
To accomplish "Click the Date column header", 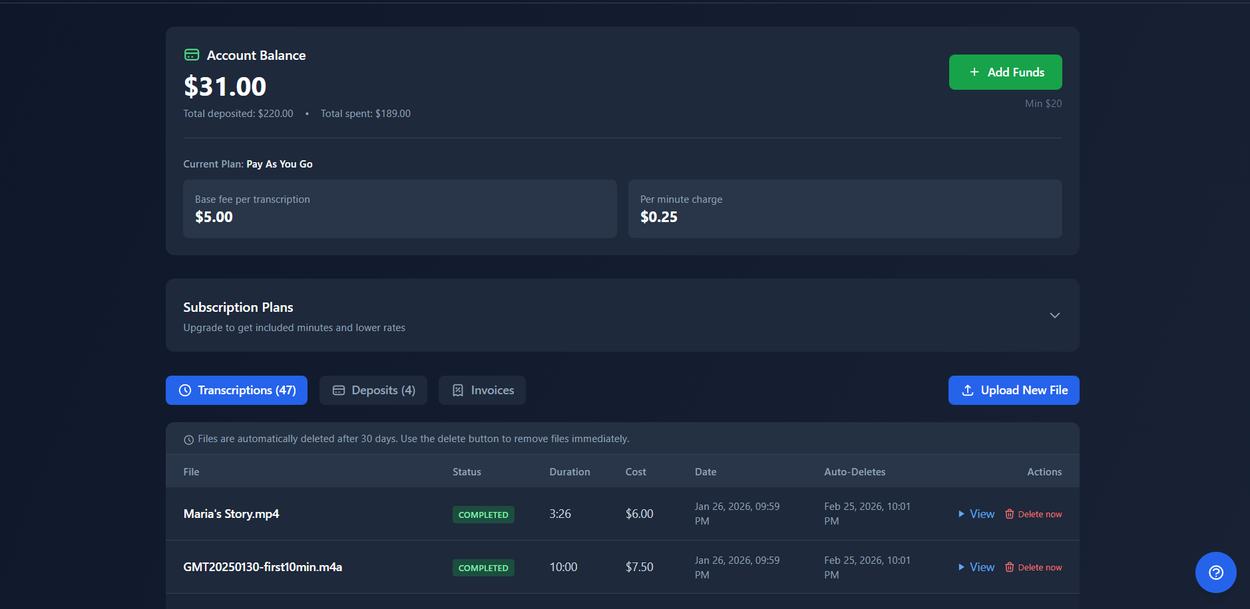I will [706, 472].
